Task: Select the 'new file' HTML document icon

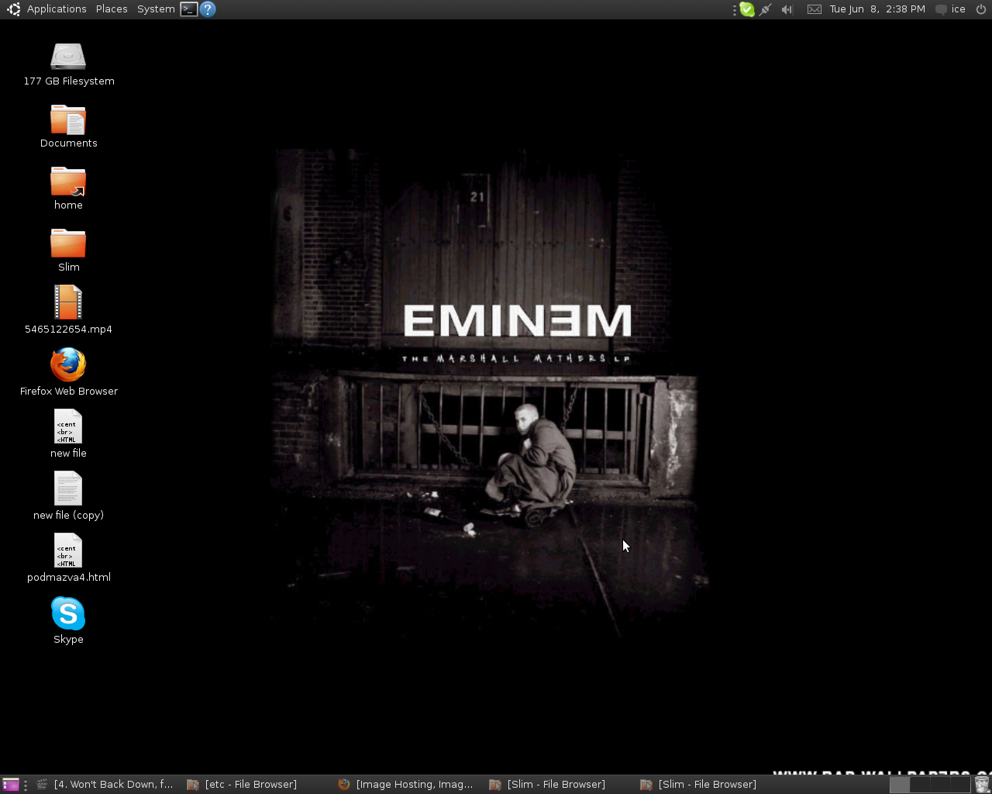Action: pyautogui.click(x=68, y=426)
